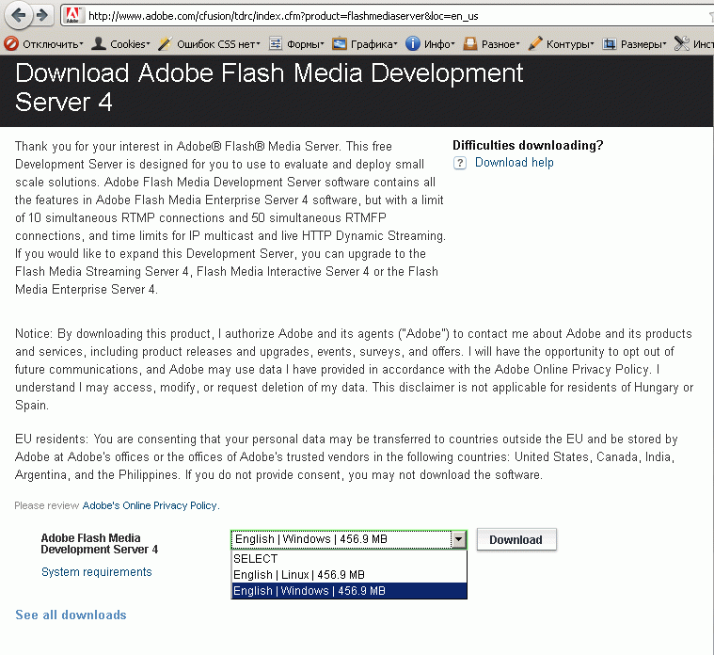Open Adobe's Online Privacy Policy link

(150, 505)
